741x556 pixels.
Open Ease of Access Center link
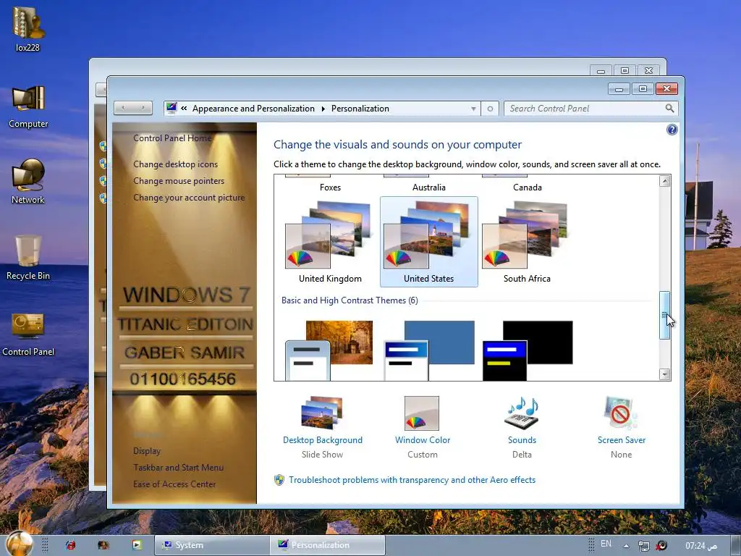pos(174,484)
